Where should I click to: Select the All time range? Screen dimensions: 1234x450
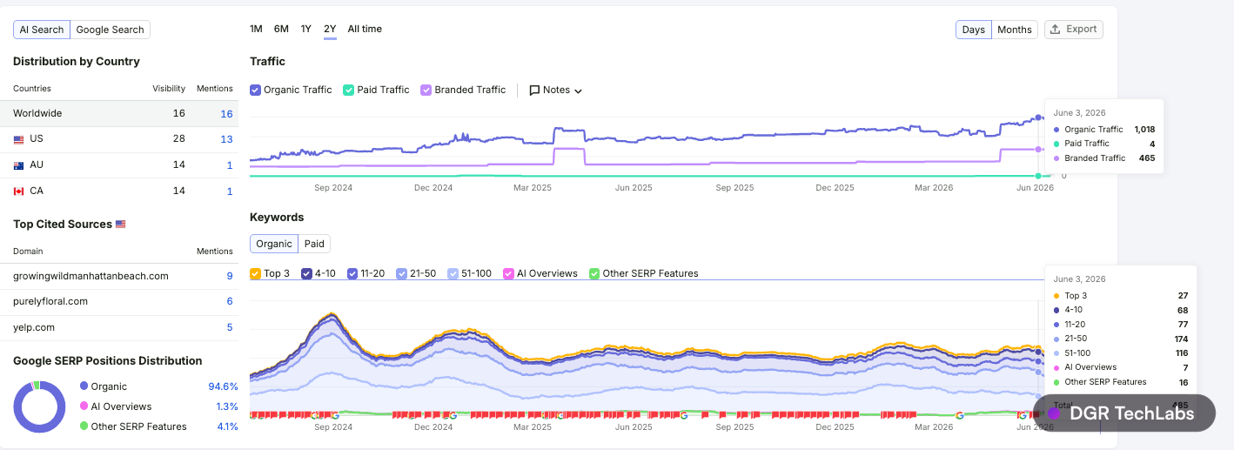(365, 29)
